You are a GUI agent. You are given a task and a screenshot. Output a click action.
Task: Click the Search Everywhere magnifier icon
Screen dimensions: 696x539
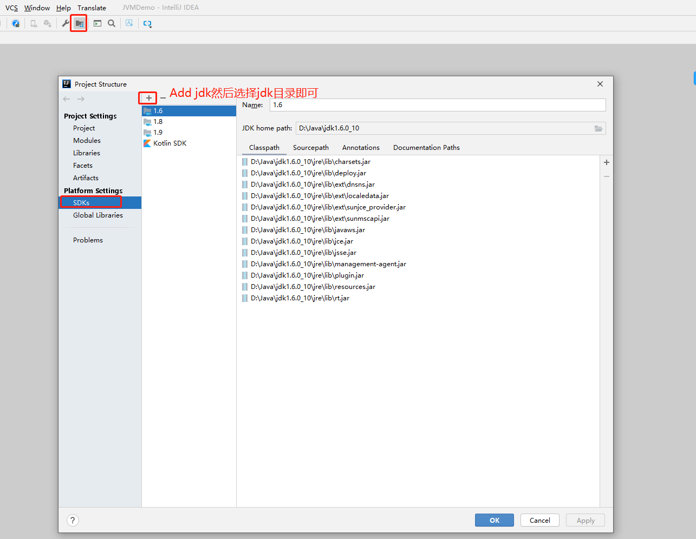click(x=112, y=23)
